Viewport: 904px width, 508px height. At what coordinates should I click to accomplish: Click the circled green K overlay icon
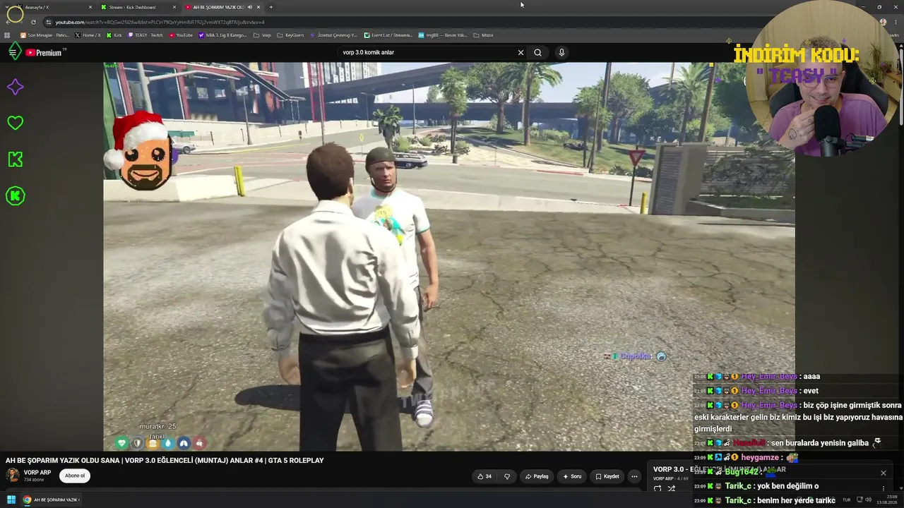point(15,196)
